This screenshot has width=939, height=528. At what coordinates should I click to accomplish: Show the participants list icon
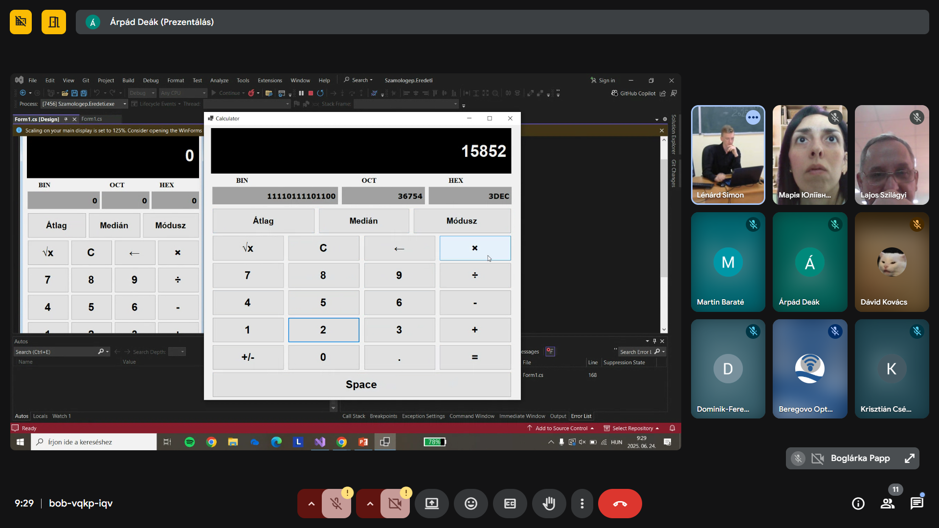(887, 504)
